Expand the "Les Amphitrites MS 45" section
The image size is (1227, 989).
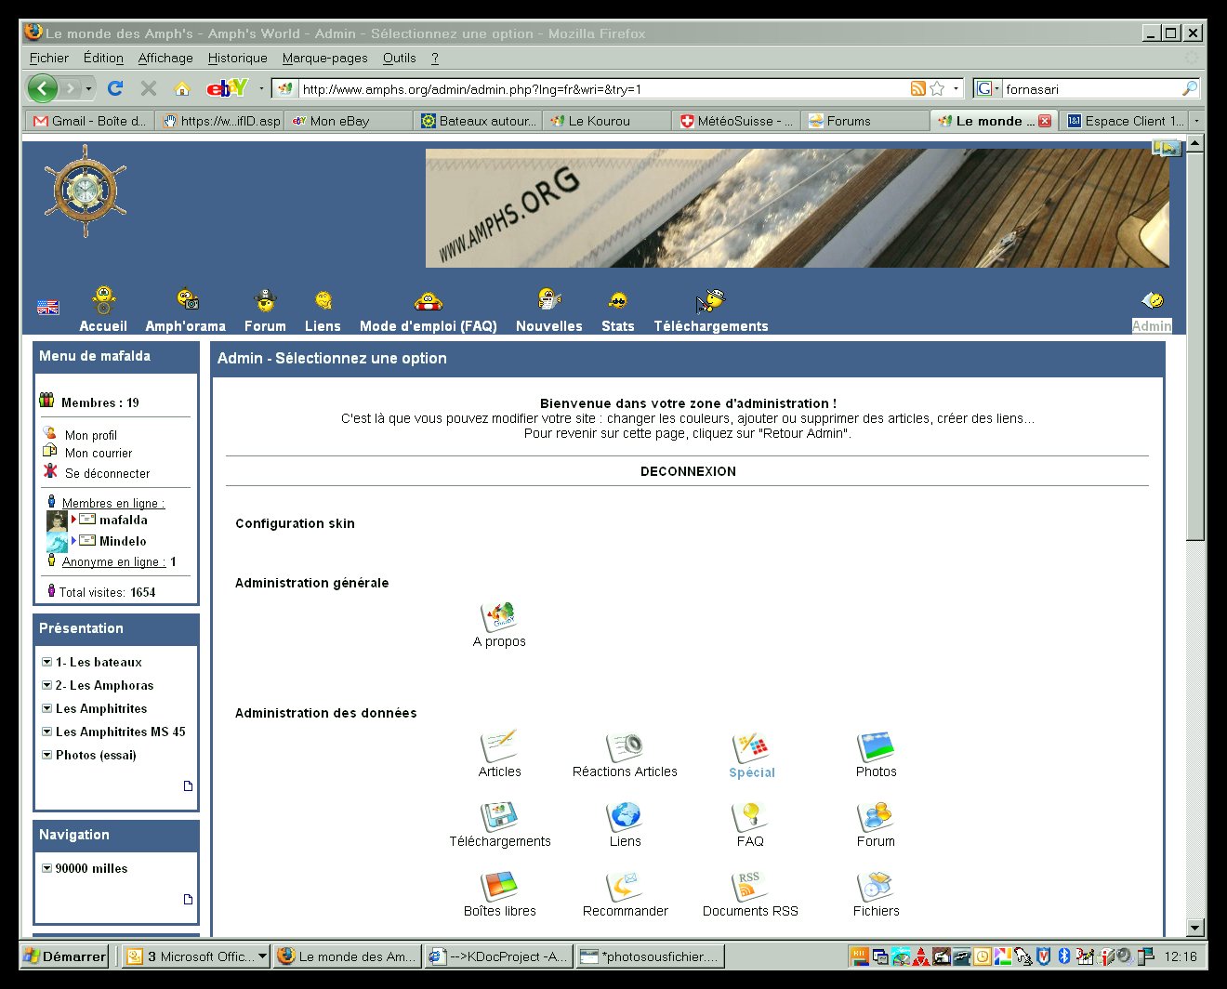(46, 732)
